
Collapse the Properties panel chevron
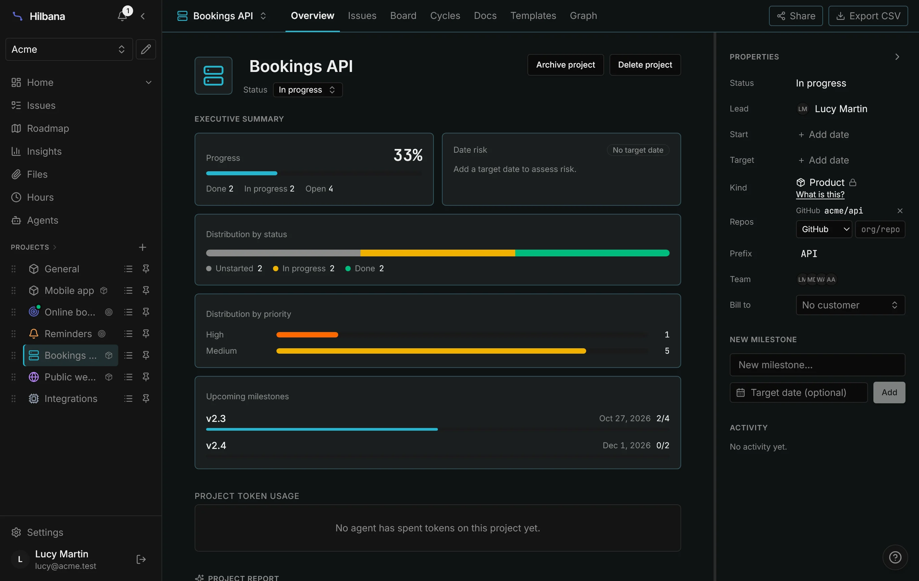click(x=897, y=57)
